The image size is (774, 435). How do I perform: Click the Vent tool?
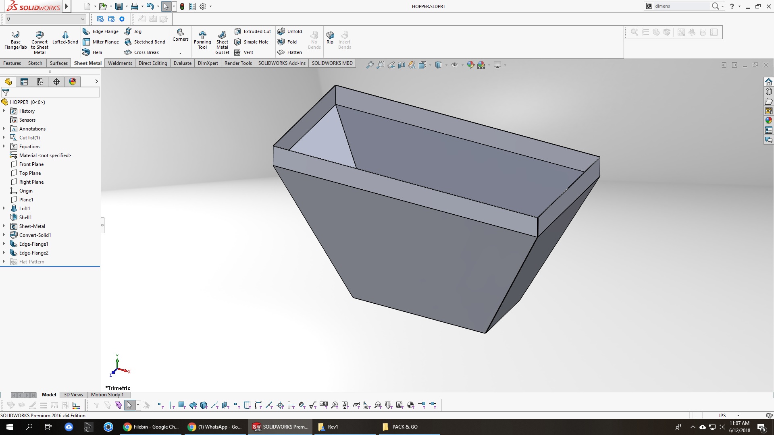(244, 52)
